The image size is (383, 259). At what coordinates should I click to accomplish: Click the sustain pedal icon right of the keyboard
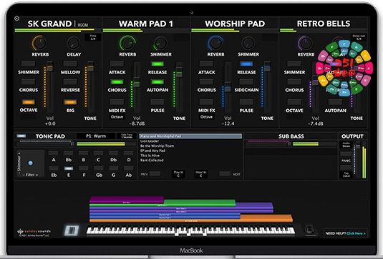click(311, 230)
